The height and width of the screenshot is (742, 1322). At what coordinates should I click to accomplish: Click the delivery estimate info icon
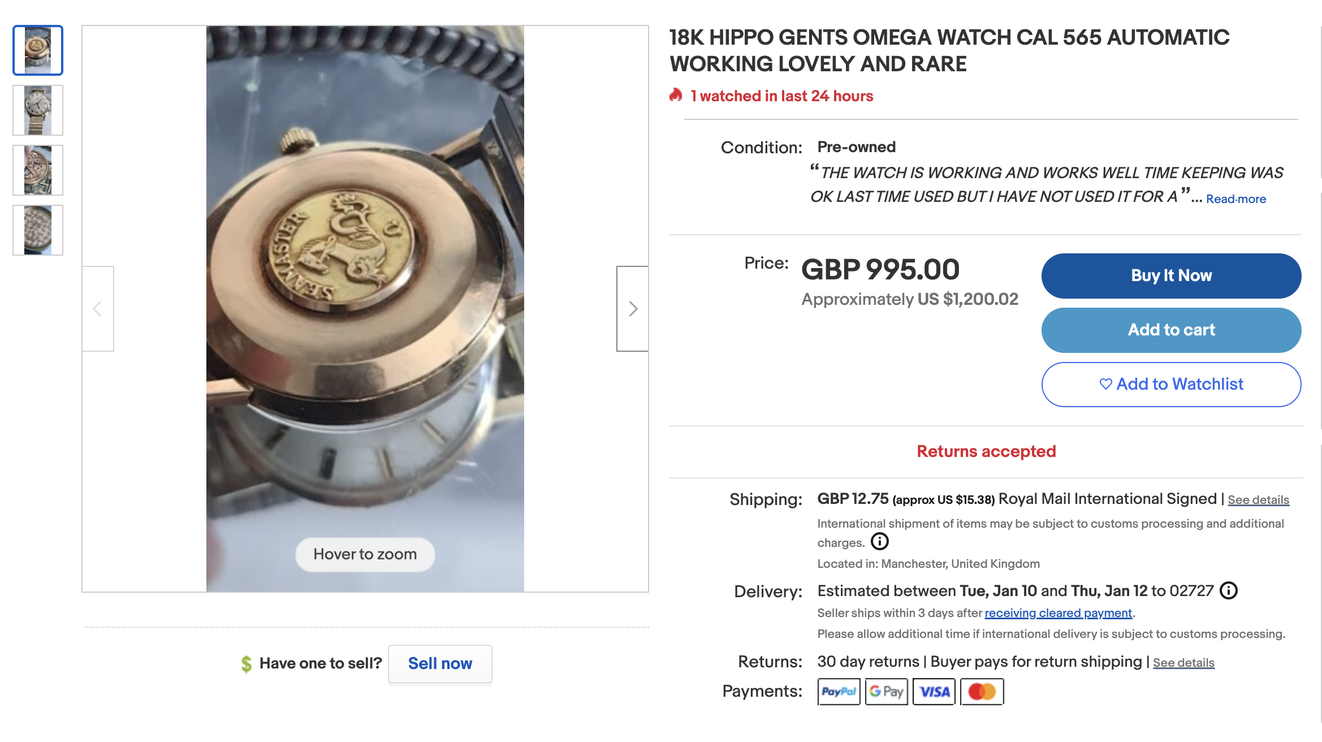click(x=1228, y=591)
